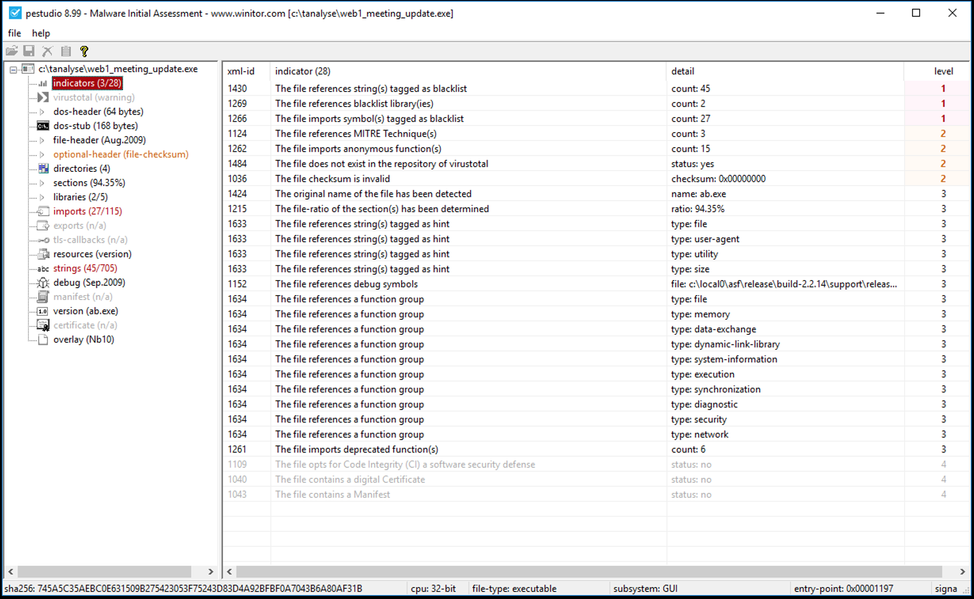Image resolution: width=974 pixels, height=599 pixels.
Task: Open the help menu
Action: 40,33
